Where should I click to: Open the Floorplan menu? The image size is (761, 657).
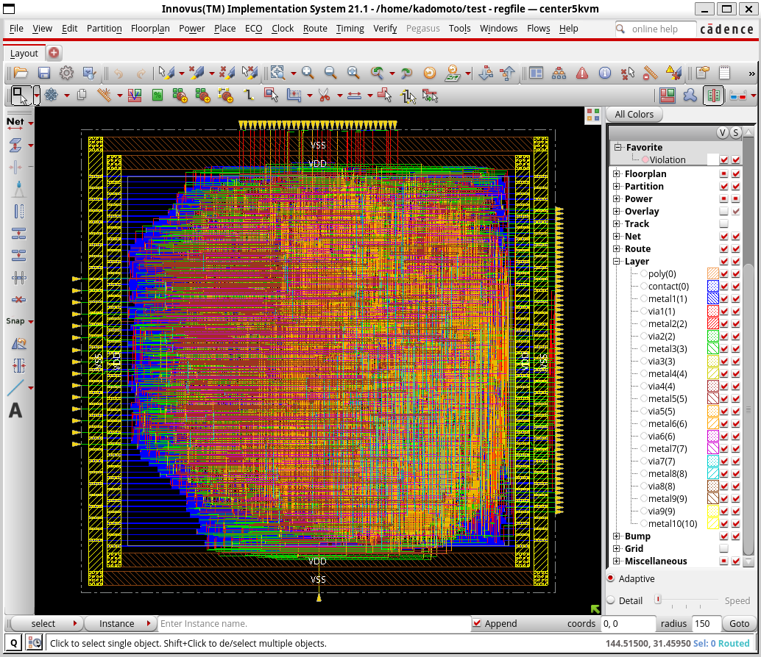(x=150, y=29)
